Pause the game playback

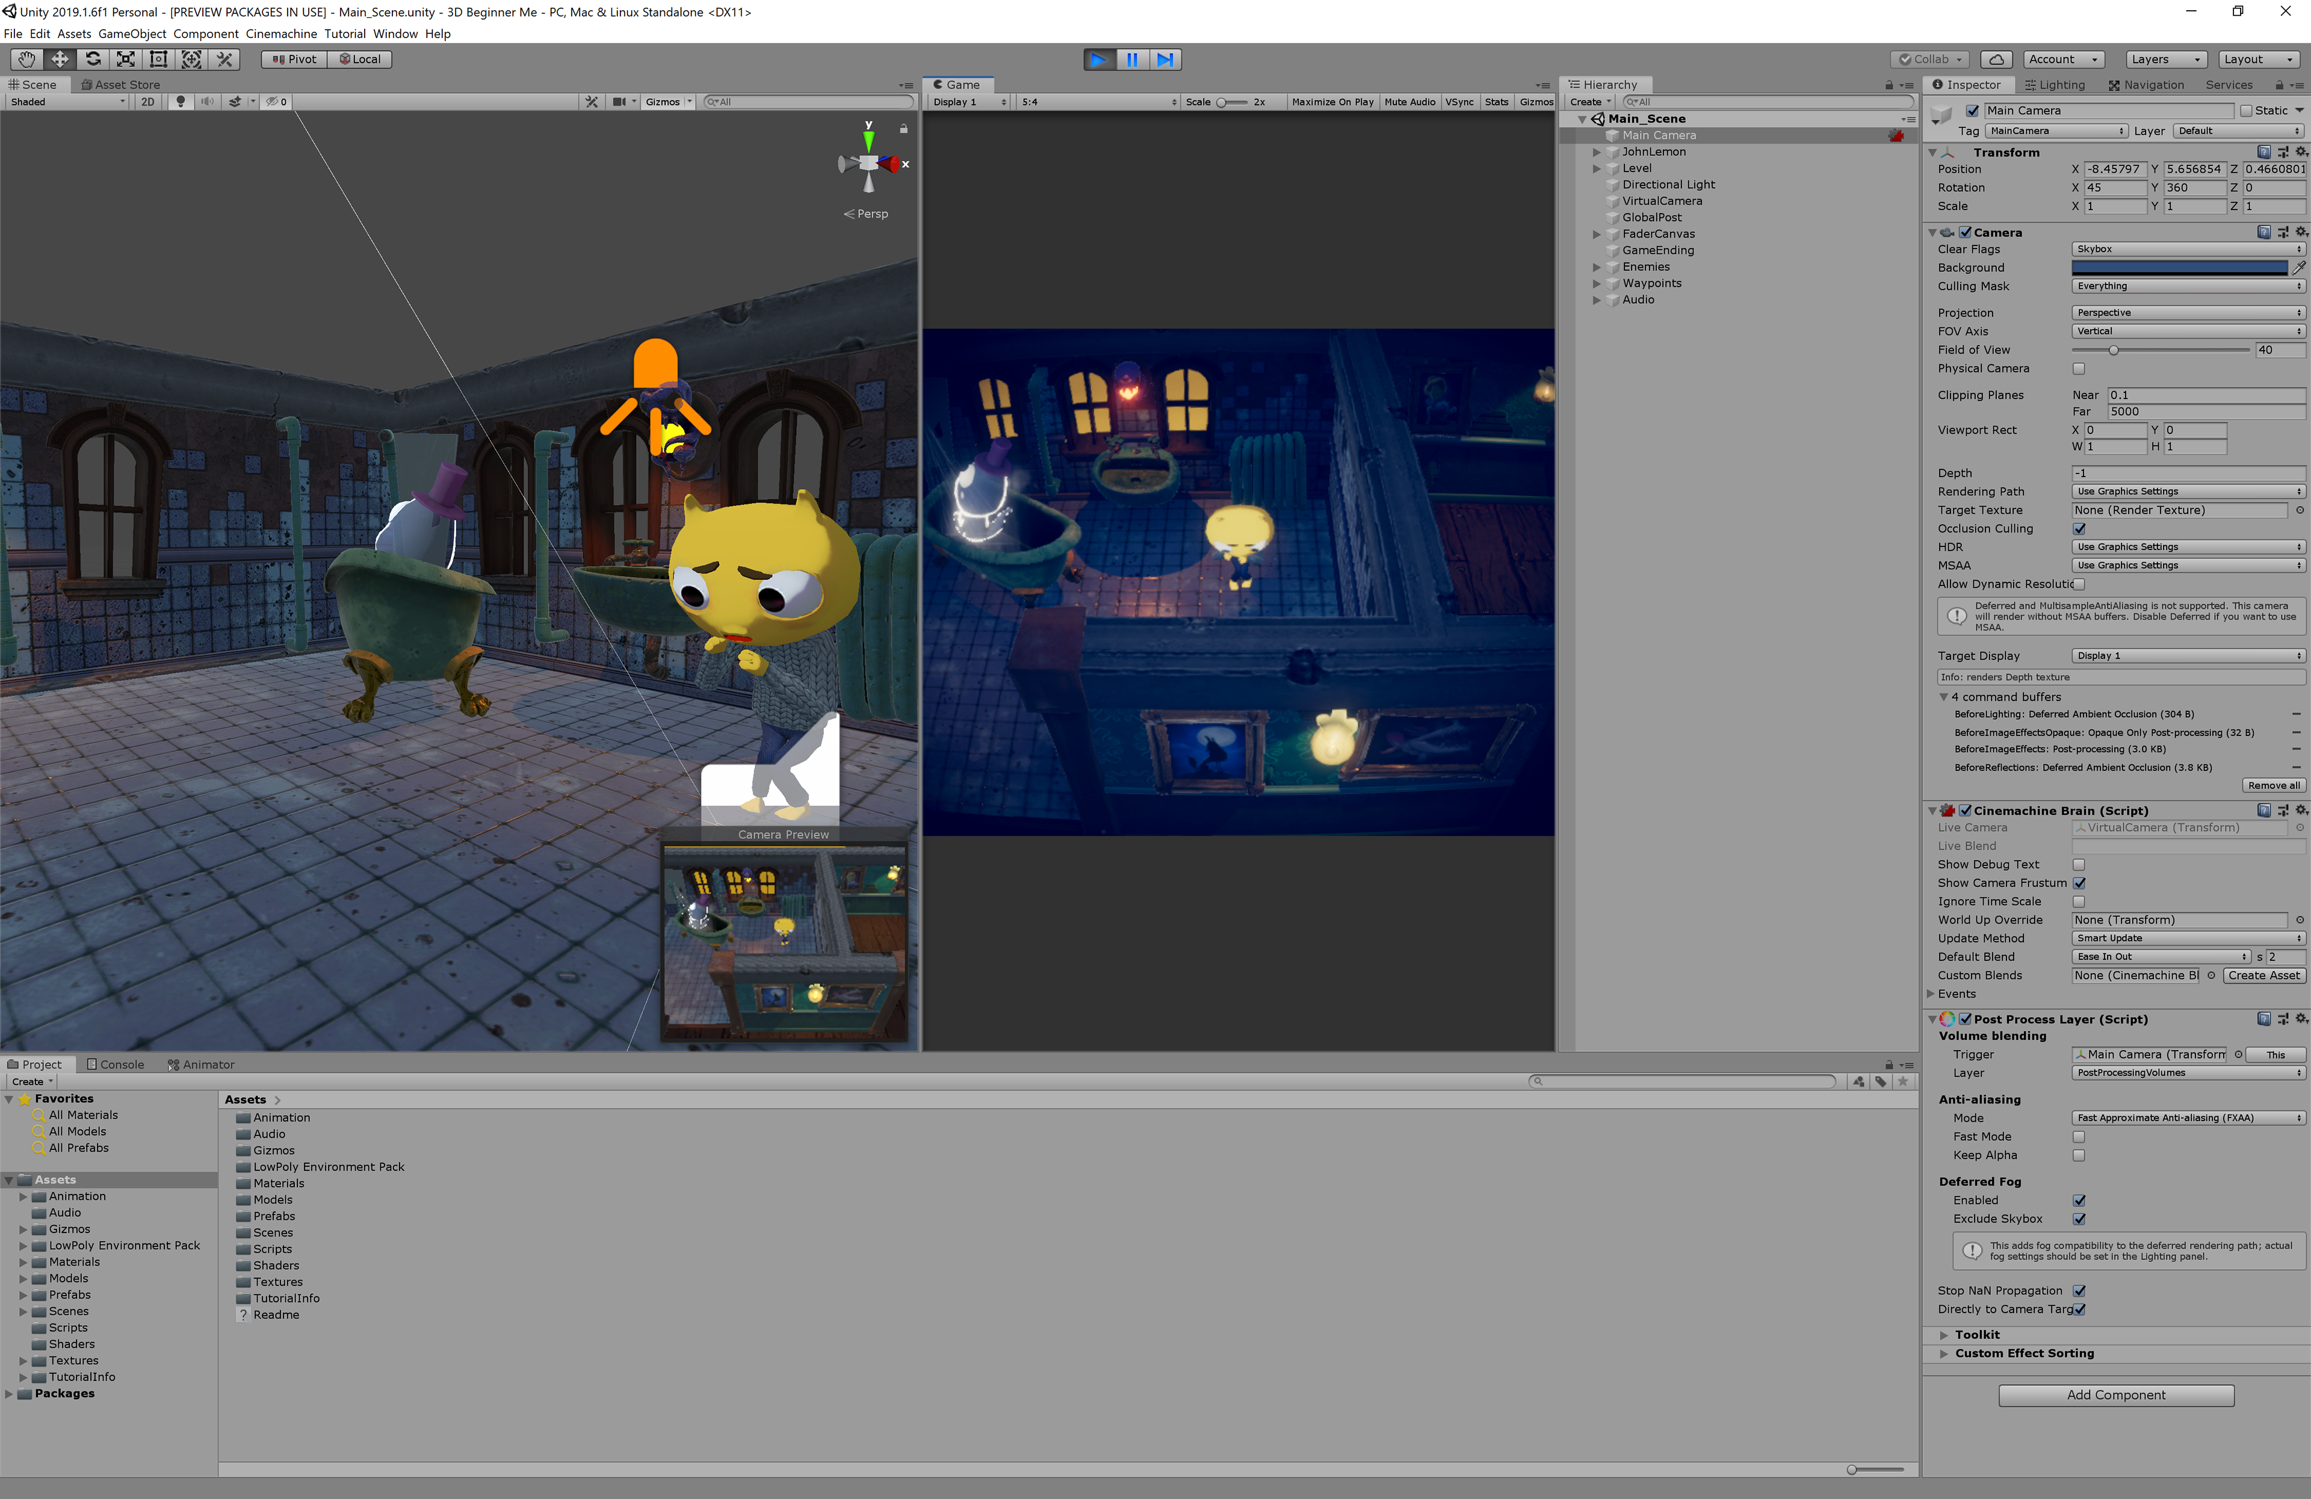tap(1132, 59)
